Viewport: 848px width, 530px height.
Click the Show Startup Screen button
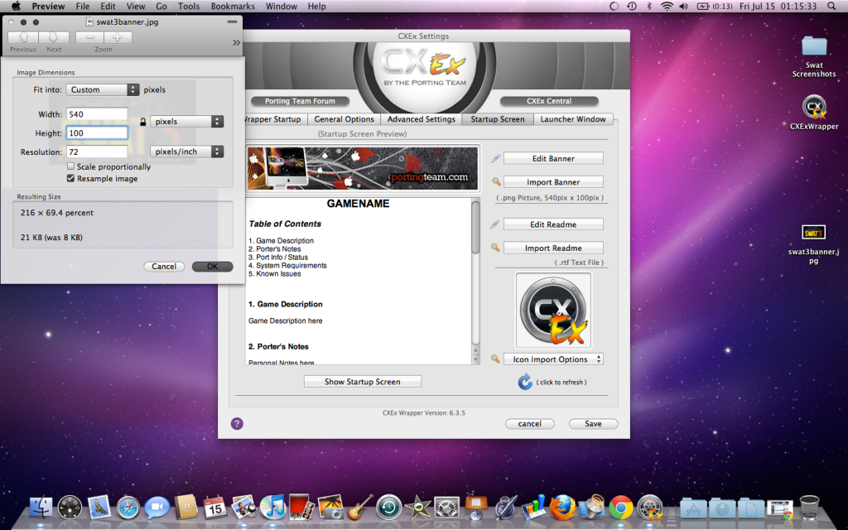[x=363, y=382]
